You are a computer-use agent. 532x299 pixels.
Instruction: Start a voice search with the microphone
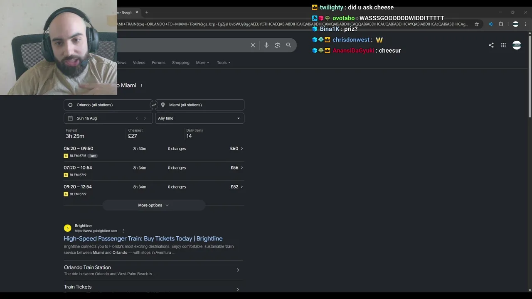(266, 45)
